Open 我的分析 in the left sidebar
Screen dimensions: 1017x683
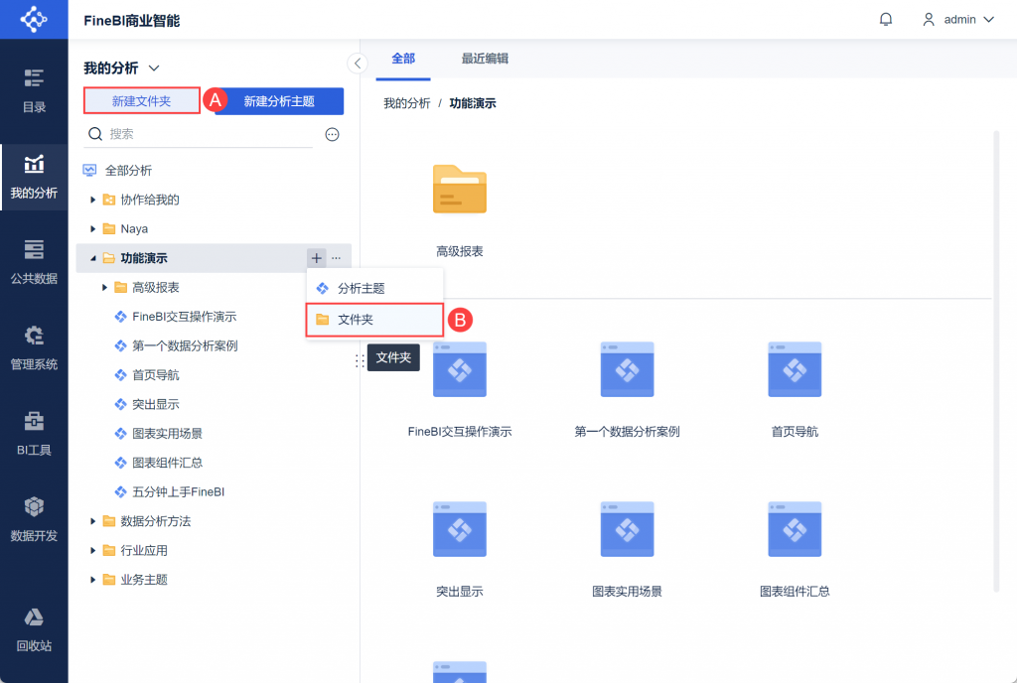pos(34,177)
